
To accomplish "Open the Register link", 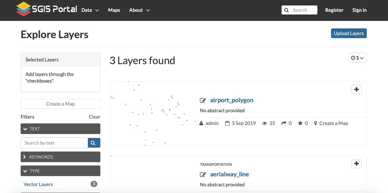I will click(x=334, y=10).
